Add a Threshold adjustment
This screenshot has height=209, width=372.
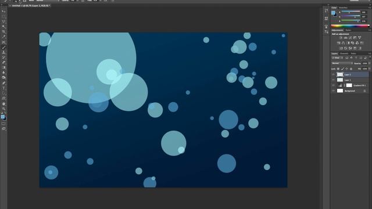(x=350, y=48)
